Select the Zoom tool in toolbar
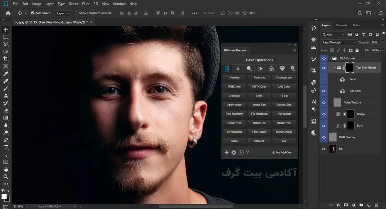 pos(6,177)
